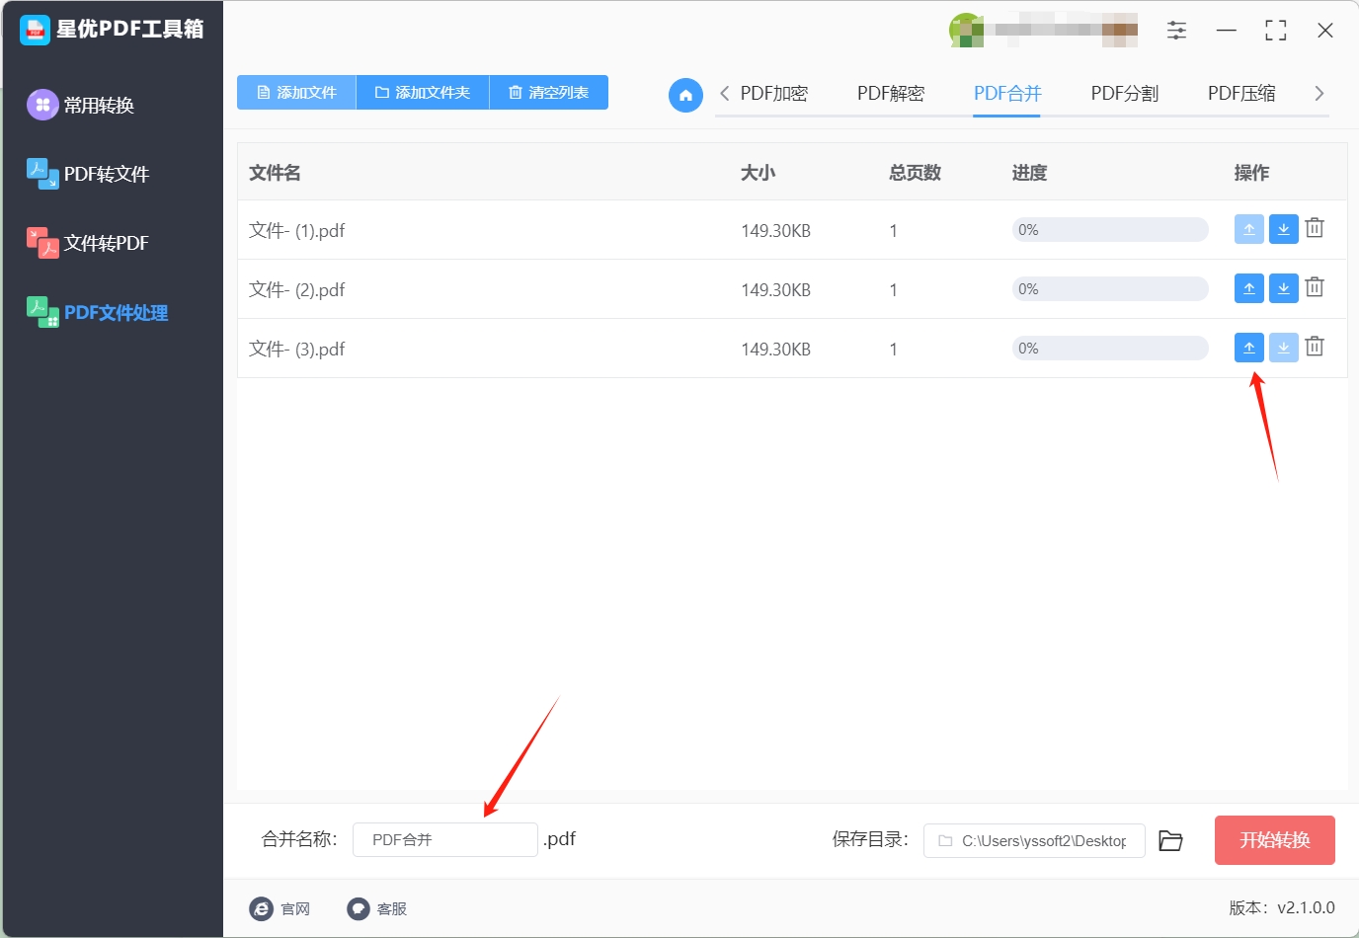Click the 星优PDF工具箱 app logo

(x=35, y=30)
